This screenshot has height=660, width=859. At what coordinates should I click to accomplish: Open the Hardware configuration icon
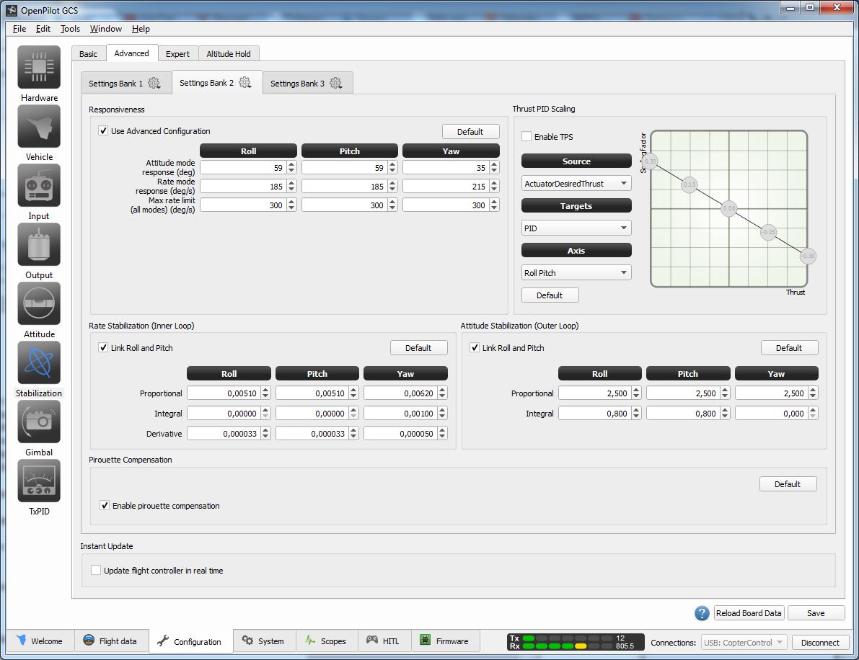point(39,68)
